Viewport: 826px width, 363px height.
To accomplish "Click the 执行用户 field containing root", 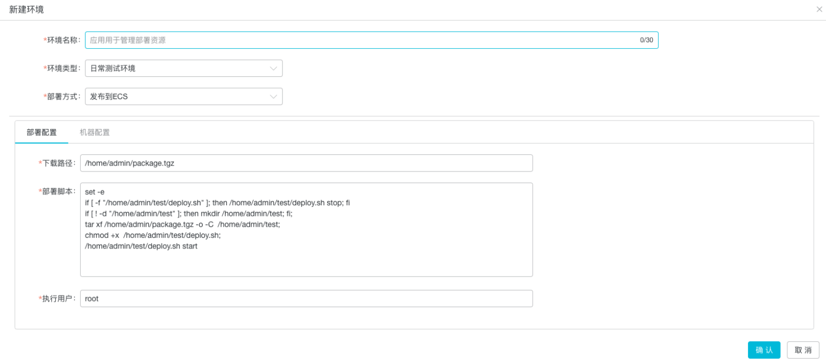I will pyautogui.click(x=306, y=298).
